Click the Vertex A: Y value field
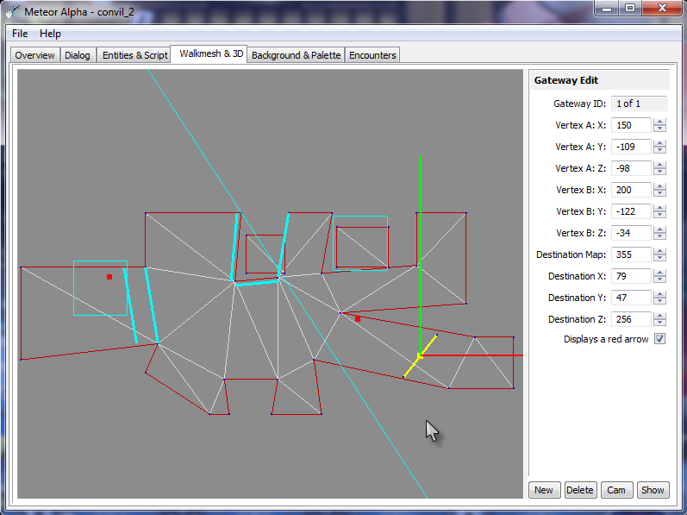The height and width of the screenshot is (515, 687). pyautogui.click(x=631, y=147)
